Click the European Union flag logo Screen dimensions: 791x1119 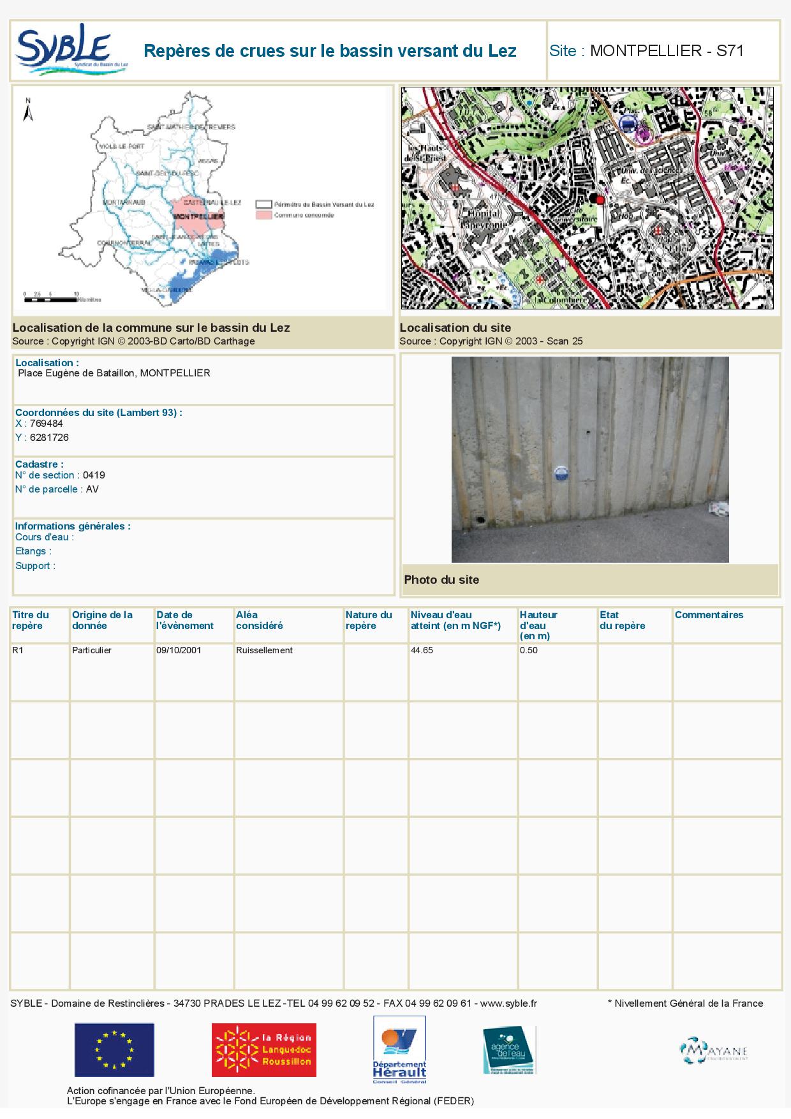coord(114,1049)
